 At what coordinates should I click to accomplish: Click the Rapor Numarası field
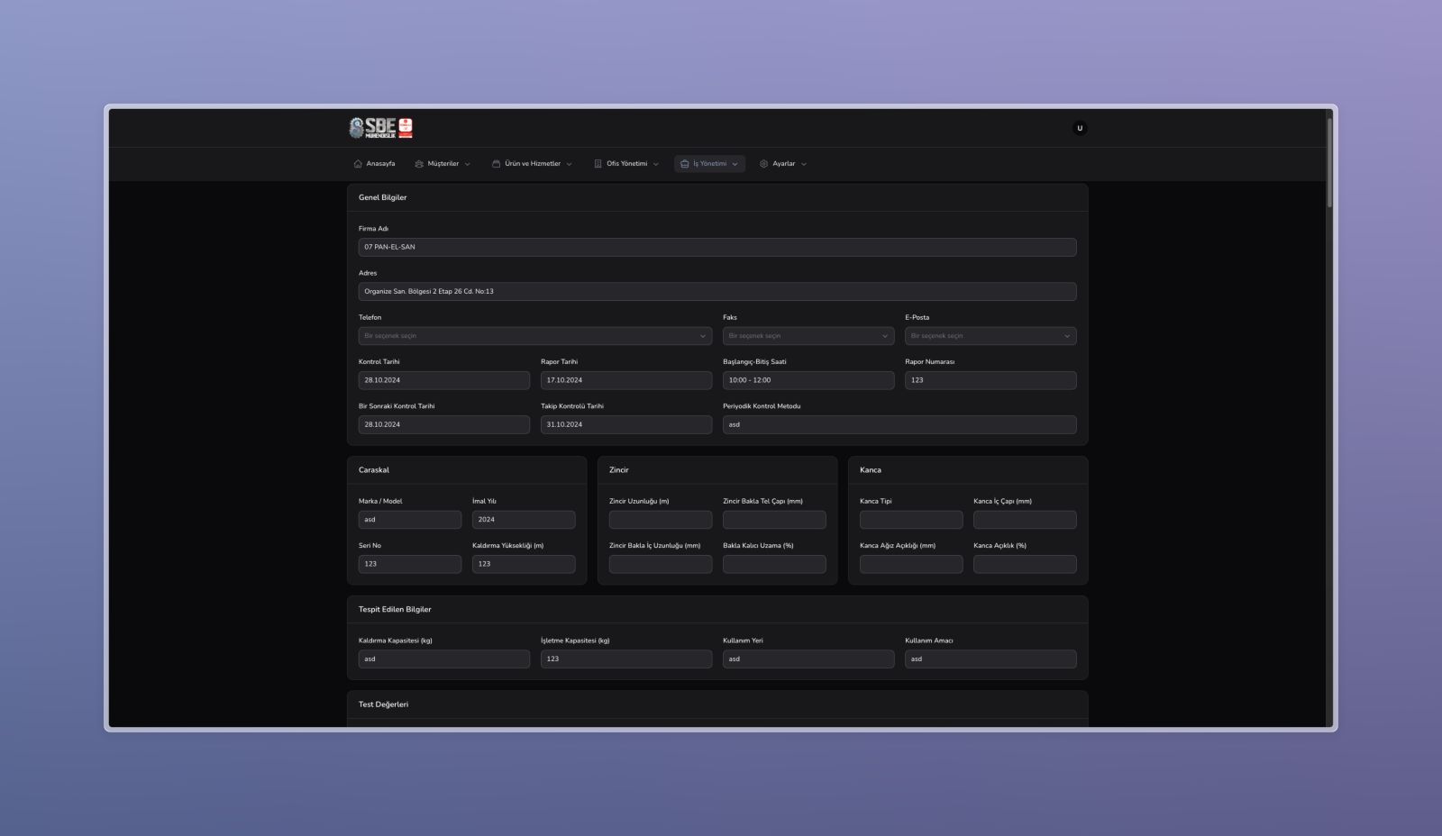click(x=990, y=380)
